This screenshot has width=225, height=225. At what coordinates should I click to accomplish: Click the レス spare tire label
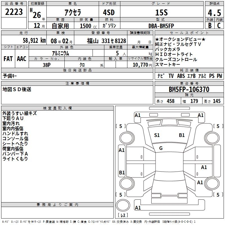123,215
